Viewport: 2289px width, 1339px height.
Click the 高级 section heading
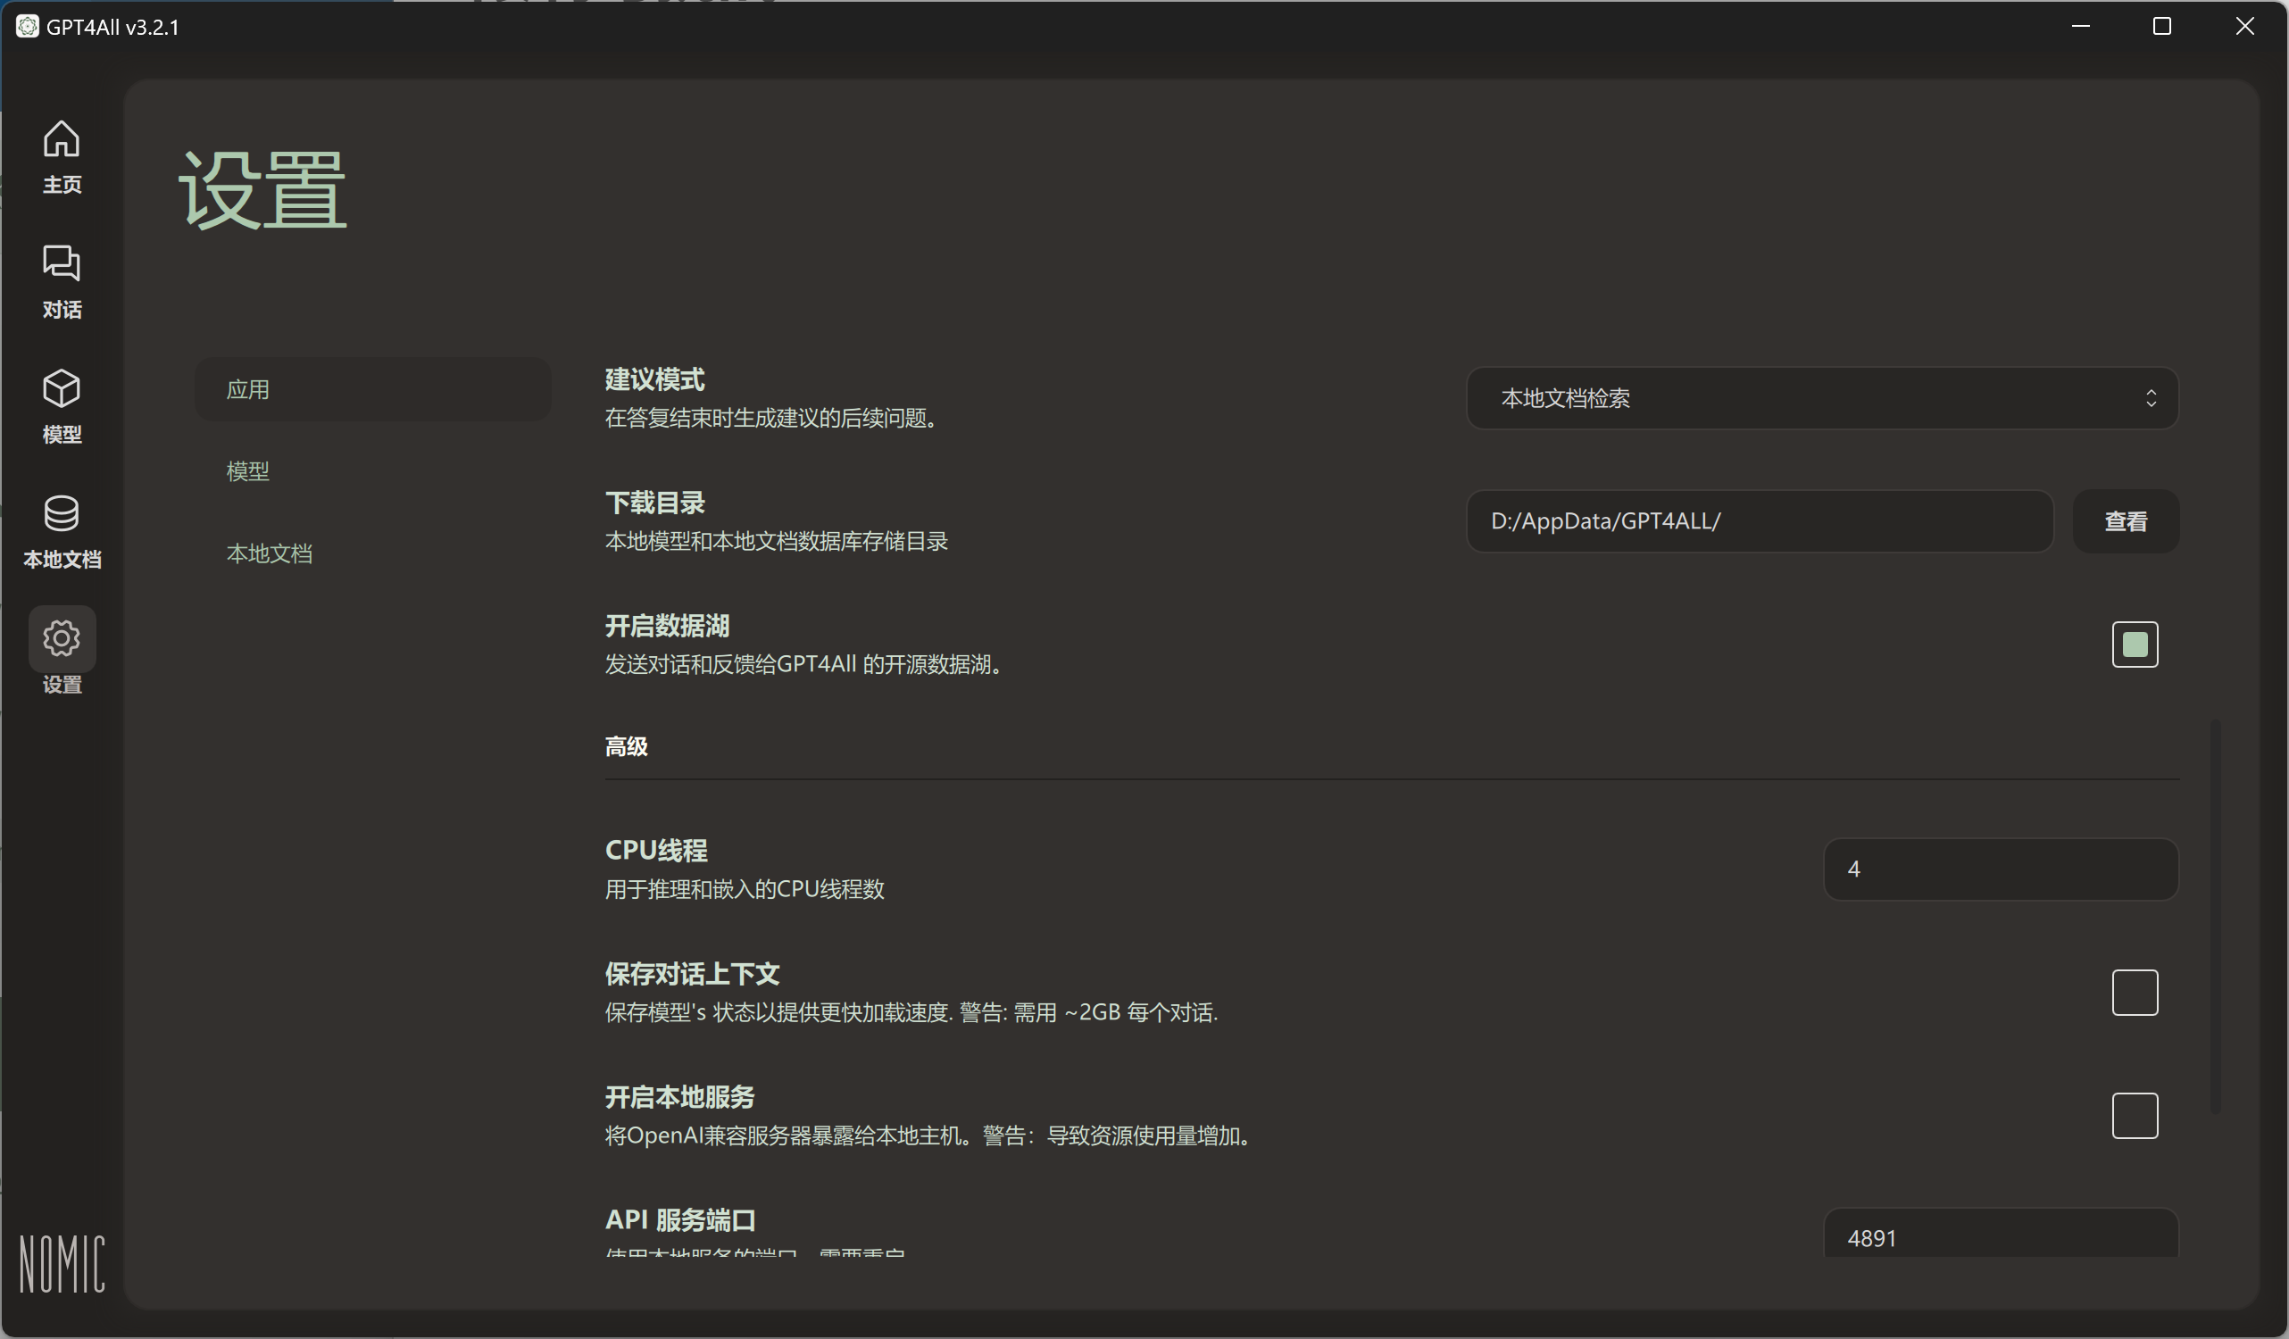pos(627,746)
